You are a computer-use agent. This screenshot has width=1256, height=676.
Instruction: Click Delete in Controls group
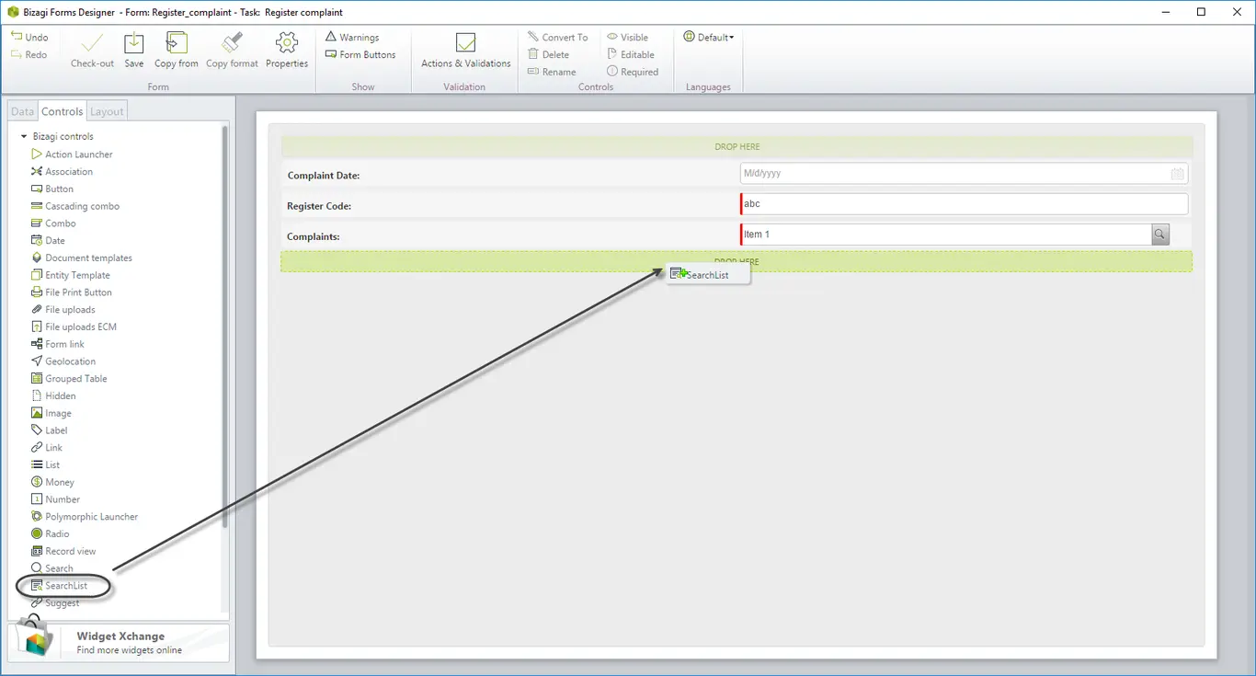pyautogui.click(x=549, y=54)
